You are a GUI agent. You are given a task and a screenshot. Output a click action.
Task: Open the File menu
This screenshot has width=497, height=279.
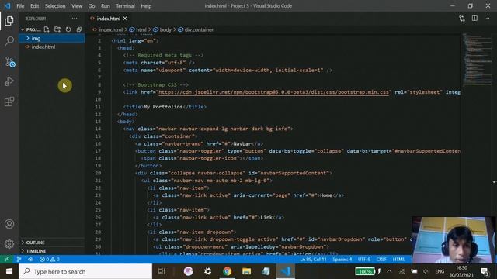[x=20, y=6]
